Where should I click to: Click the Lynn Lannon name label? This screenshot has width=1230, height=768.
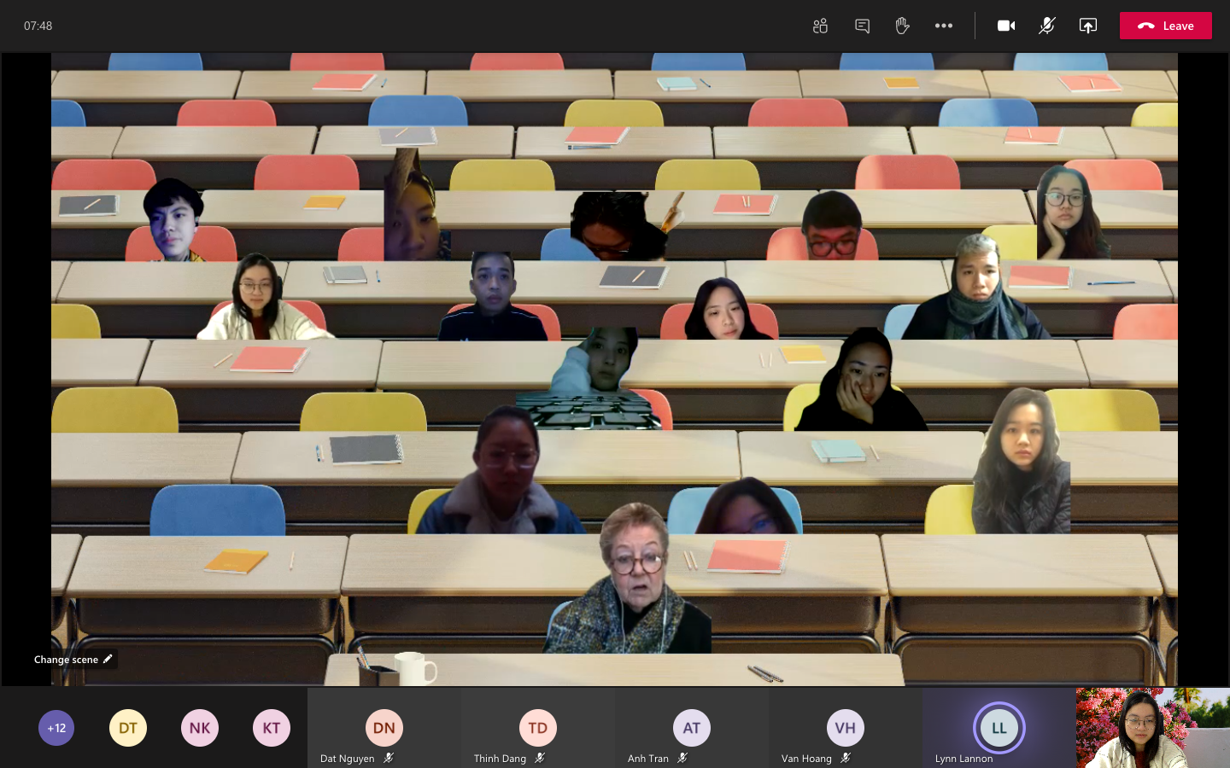pyautogui.click(x=963, y=759)
